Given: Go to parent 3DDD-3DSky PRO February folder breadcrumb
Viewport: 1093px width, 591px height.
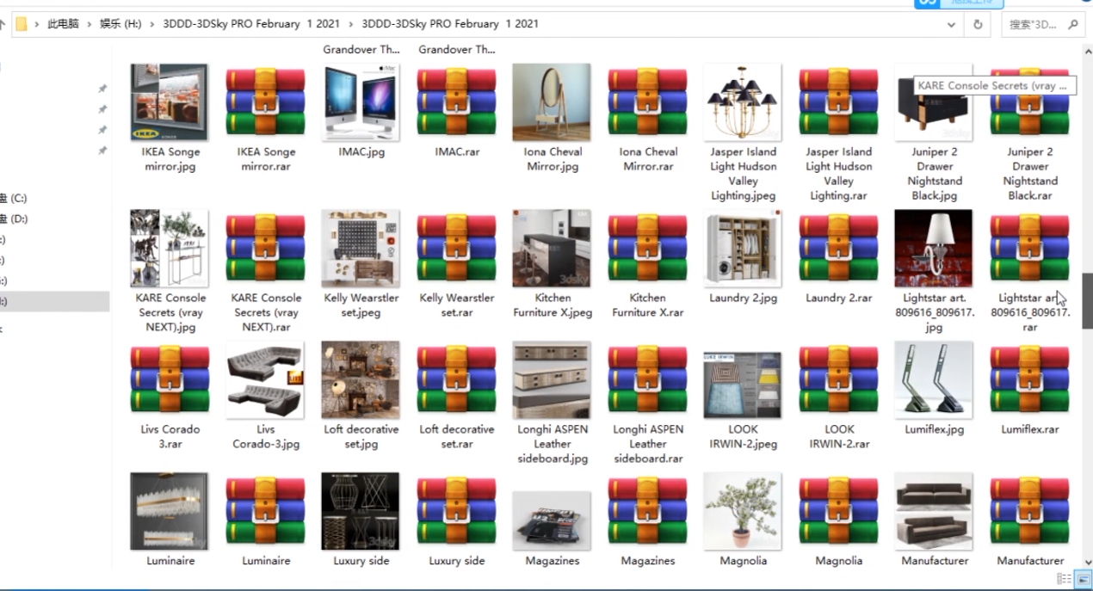Looking at the screenshot, I should click(x=251, y=24).
